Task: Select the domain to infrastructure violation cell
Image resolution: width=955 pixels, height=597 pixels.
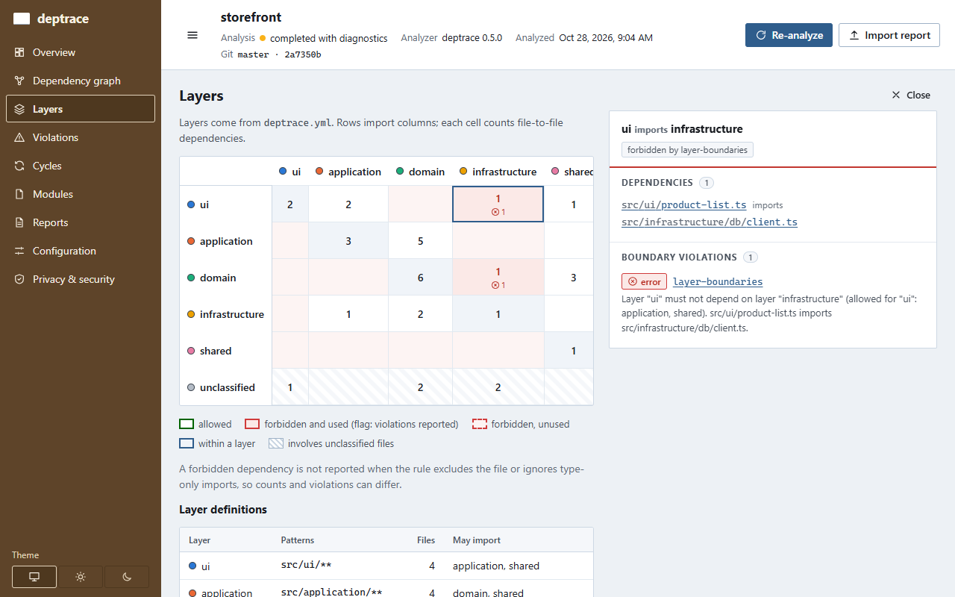Action: point(498,277)
